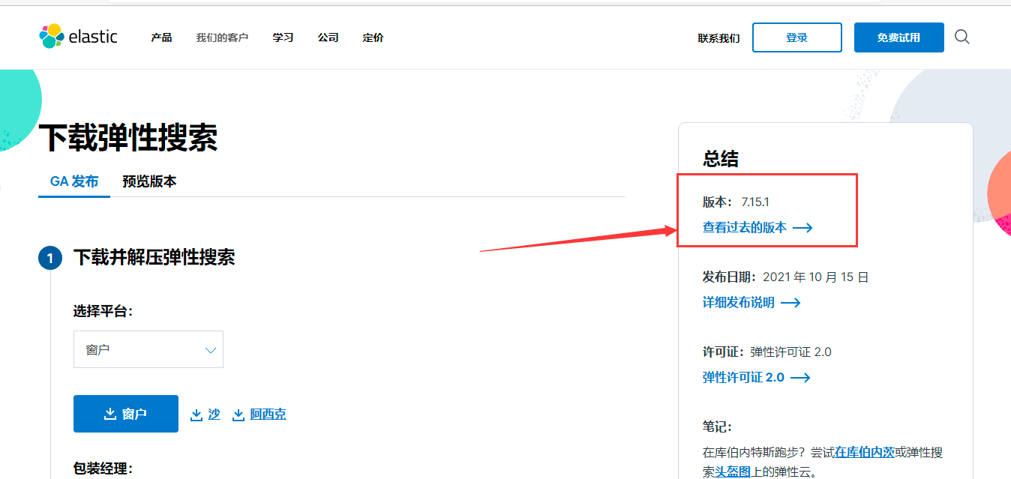Click the download icon beside 沙
Image resolution: width=1011 pixels, height=479 pixels.
click(196, 415)
